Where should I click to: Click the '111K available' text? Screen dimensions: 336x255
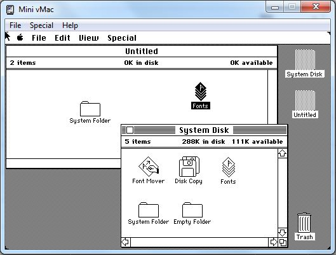257,142
